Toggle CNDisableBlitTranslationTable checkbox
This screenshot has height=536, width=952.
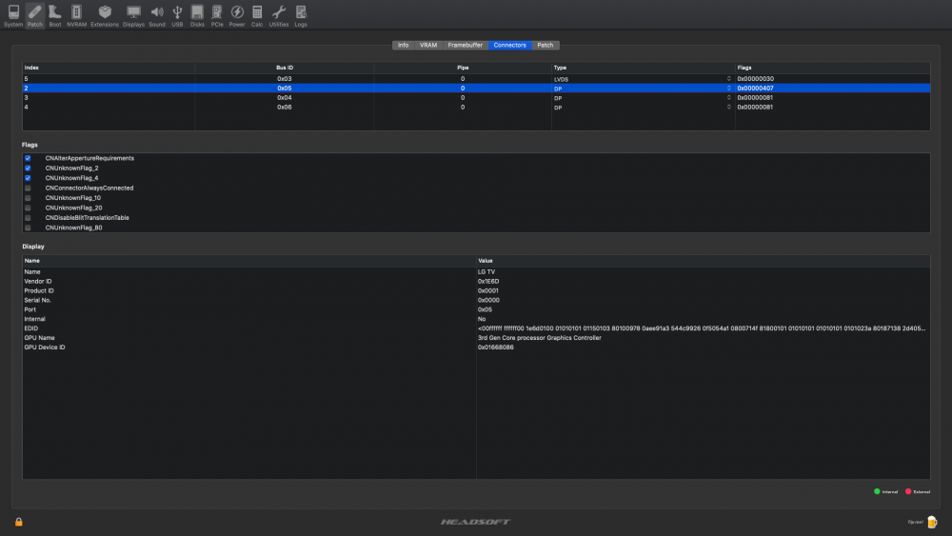28,218
